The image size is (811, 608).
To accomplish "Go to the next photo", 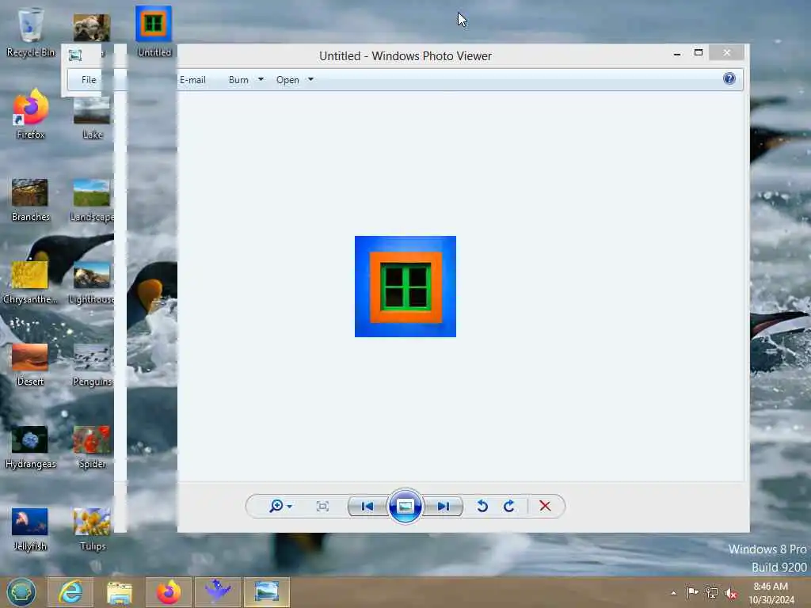I will click(444, 506).
